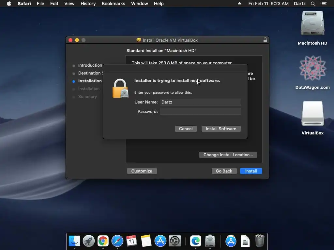Select Macintosh HD desktop drive icon

pos(312,23)
